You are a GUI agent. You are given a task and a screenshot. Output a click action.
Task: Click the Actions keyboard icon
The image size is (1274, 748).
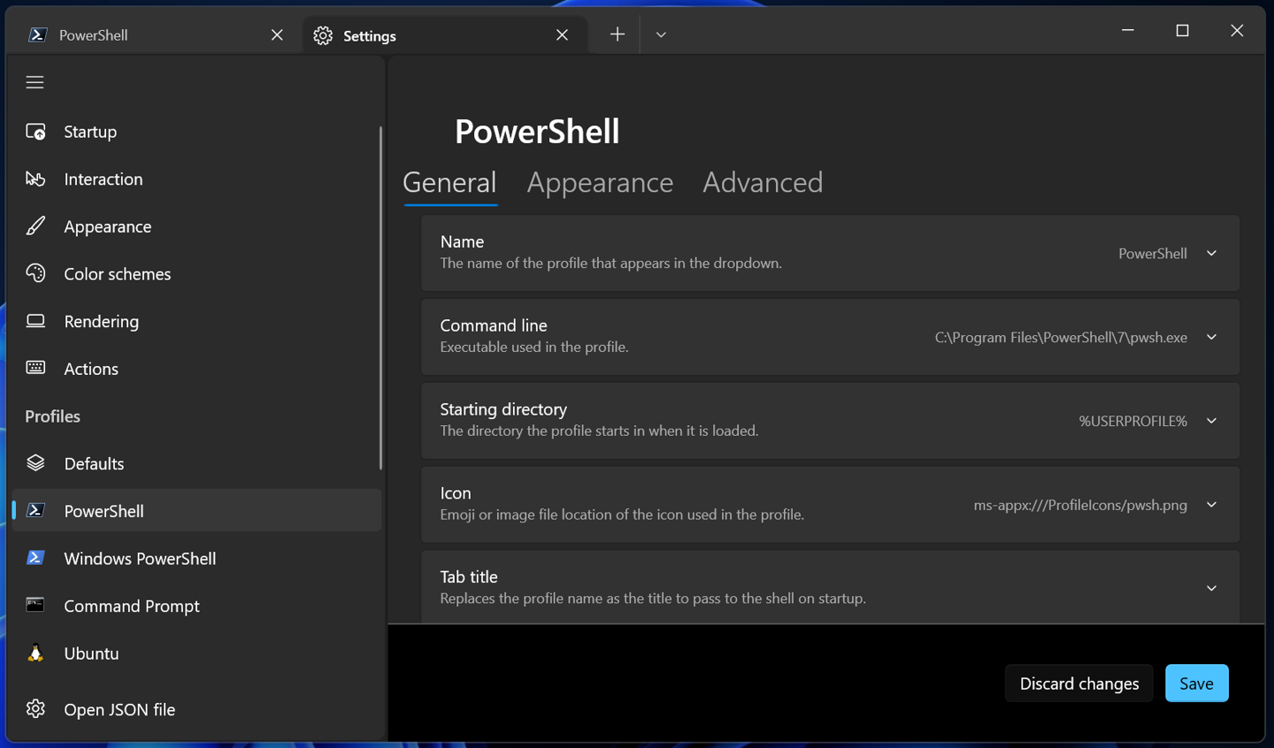pyautogui.click(x=35, y=368)
